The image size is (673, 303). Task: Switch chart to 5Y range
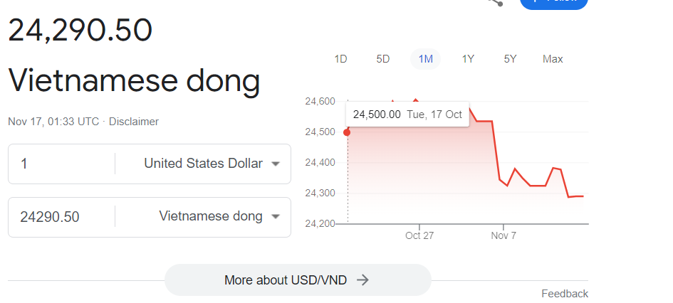click(x=511, y=59)
